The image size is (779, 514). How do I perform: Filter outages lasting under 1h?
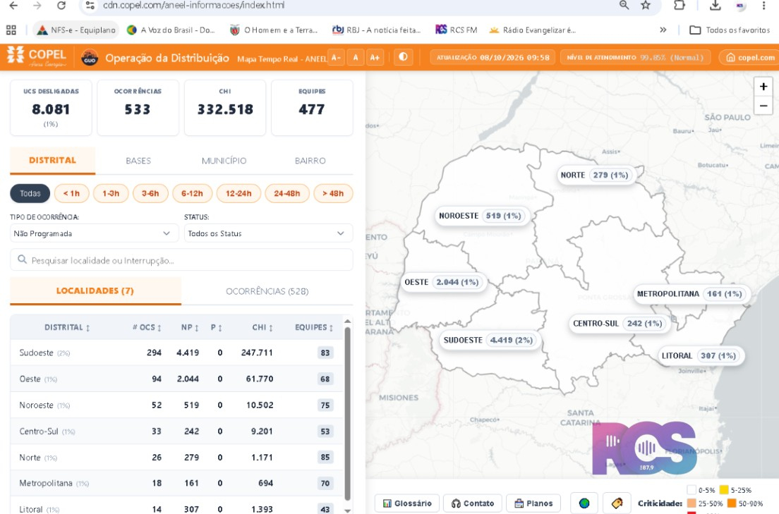coord(71,193)
